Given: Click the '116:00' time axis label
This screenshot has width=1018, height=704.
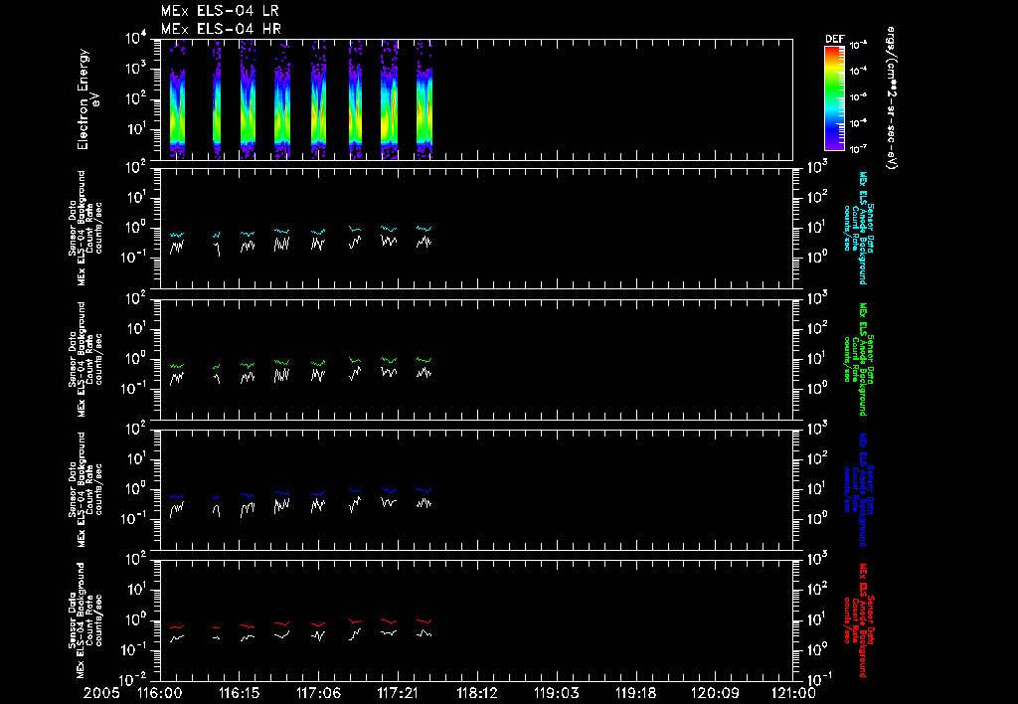Looking at the screenshot, I should (x=160, y=693).
